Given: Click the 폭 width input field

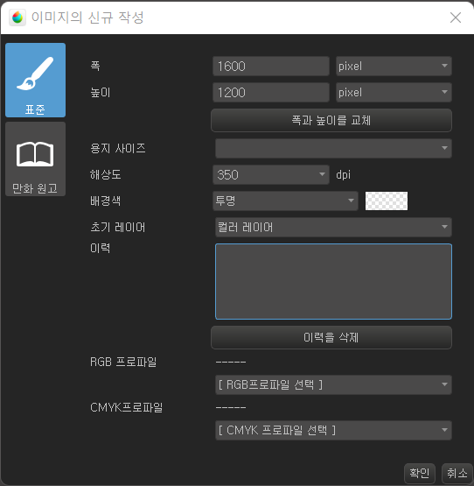Looking at the screenshot, I should pos(271,66).
